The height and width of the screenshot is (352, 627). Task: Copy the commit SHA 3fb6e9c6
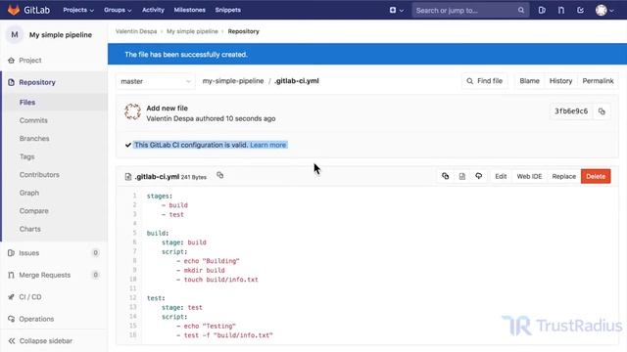tap(602, 111)
